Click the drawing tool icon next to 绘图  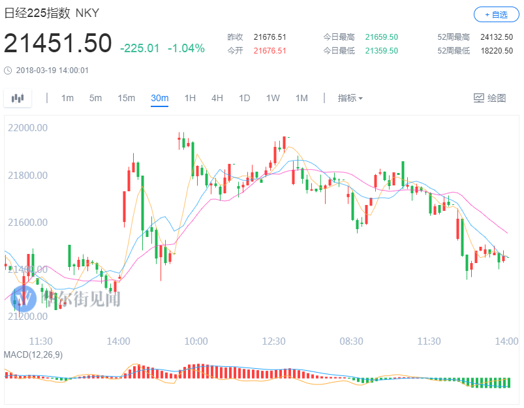(478, 98)
